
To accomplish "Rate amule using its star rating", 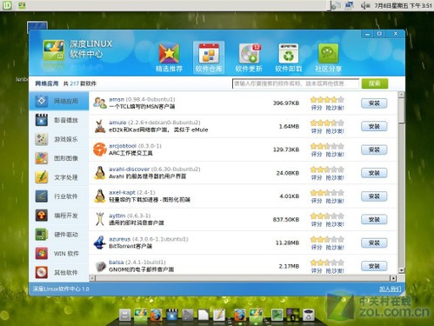I will [327, 123].
